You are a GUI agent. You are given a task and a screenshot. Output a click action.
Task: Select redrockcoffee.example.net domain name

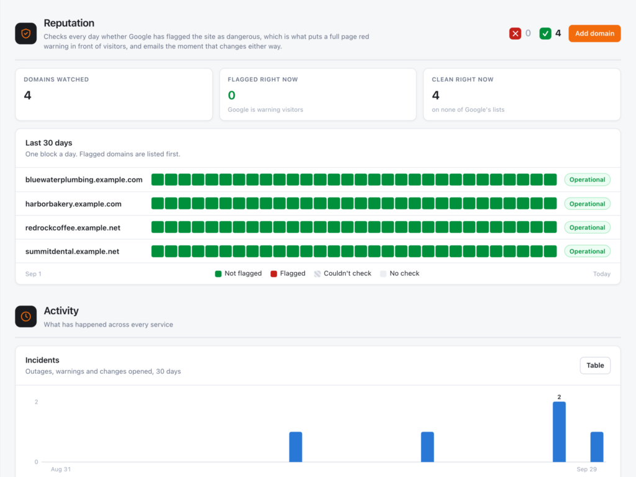[x=73, y=227]
